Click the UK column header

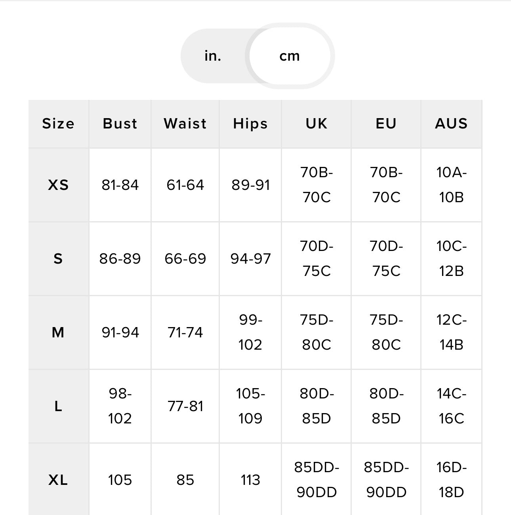[317, 124]
